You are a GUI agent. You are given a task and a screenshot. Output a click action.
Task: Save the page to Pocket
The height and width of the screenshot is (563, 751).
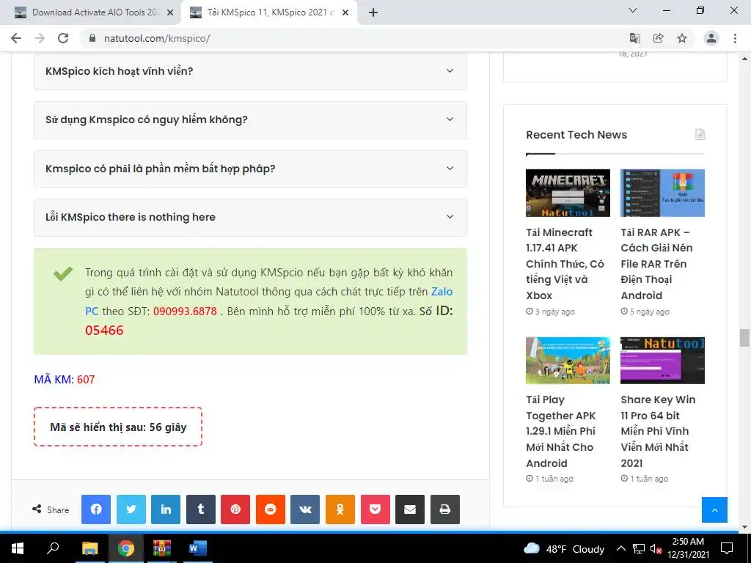click(x=375, y=509)
